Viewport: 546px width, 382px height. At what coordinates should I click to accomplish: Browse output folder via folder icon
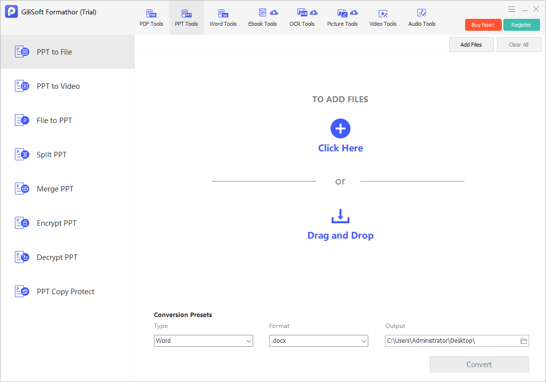click(x=523, y=341)
